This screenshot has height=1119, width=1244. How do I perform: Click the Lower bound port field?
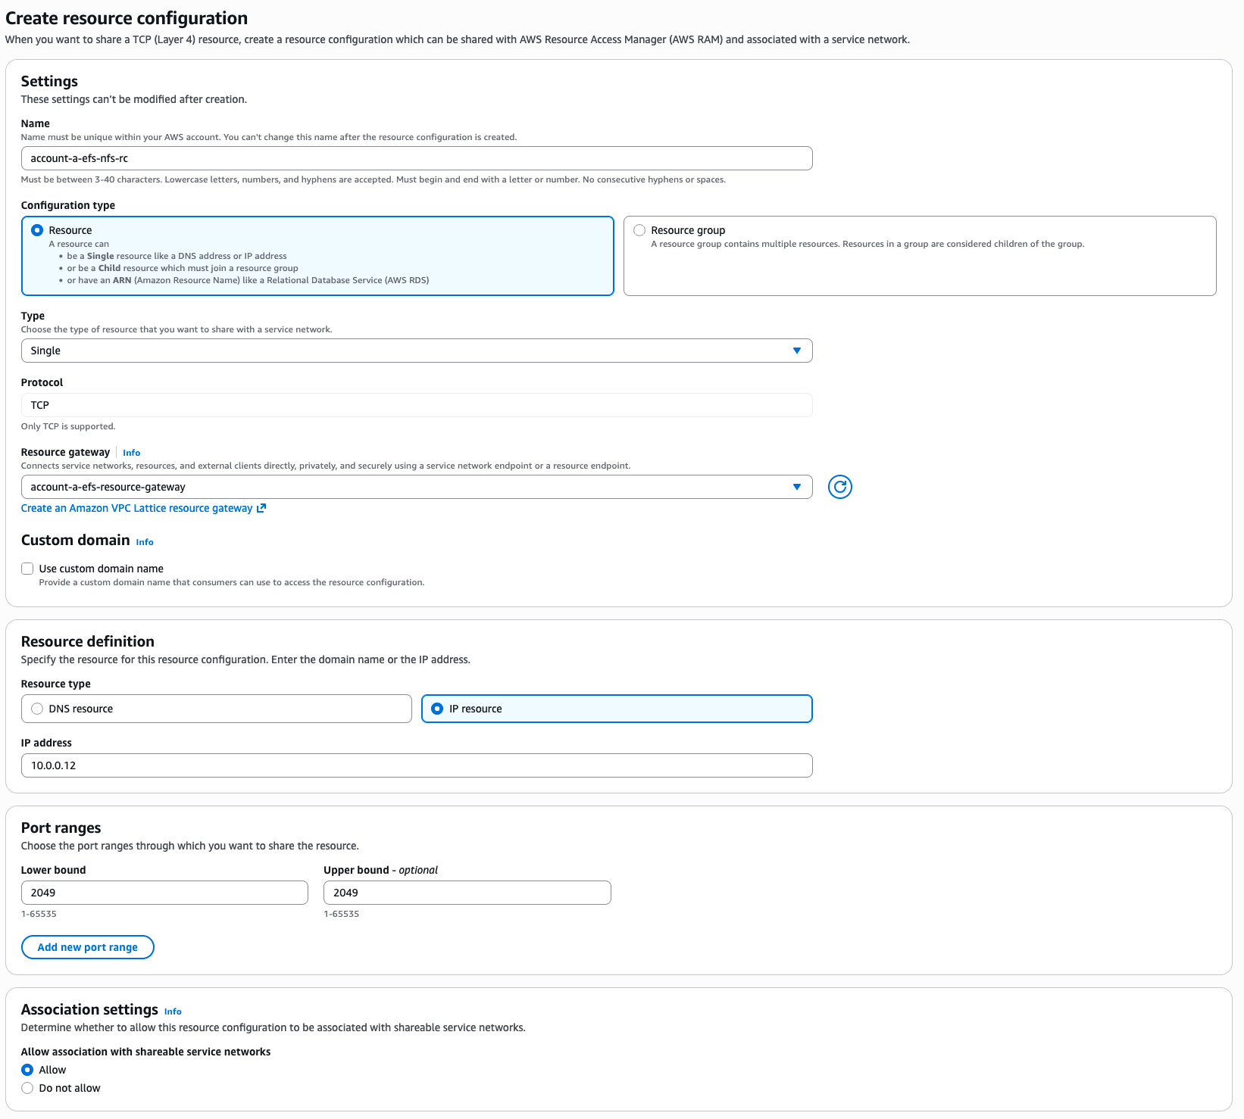(164, 893)
